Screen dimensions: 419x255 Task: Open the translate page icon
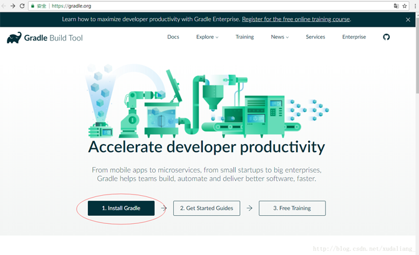coord(397,6)
